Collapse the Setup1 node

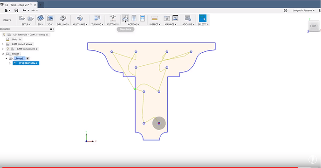pos(7,58)
